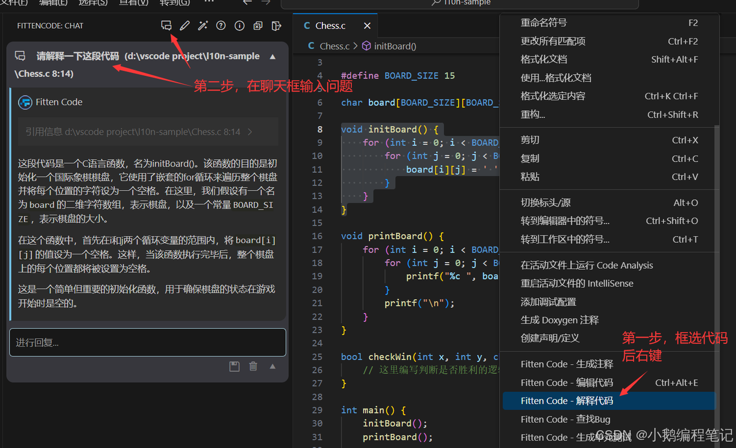The height and width of the screenshot is (448, 736).
Task: Select 使用...格式化文档 menu entry
Action: pos(609,78)
